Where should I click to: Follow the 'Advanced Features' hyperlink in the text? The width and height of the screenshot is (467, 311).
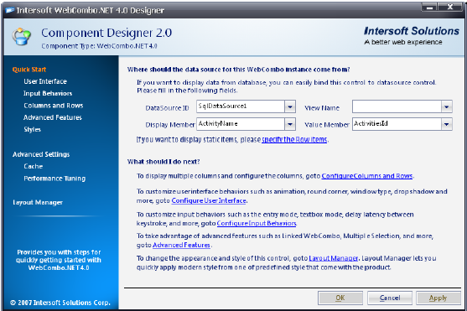coord(181,245)
